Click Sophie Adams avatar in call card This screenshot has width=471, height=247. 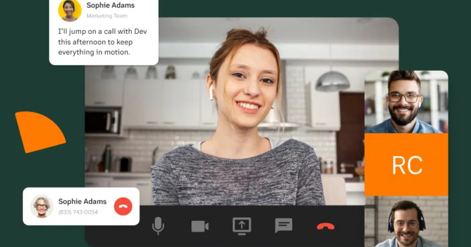tap(42, 207)
